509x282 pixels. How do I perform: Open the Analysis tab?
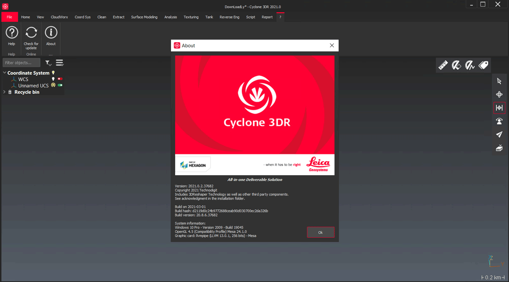[x=171, y=17]
